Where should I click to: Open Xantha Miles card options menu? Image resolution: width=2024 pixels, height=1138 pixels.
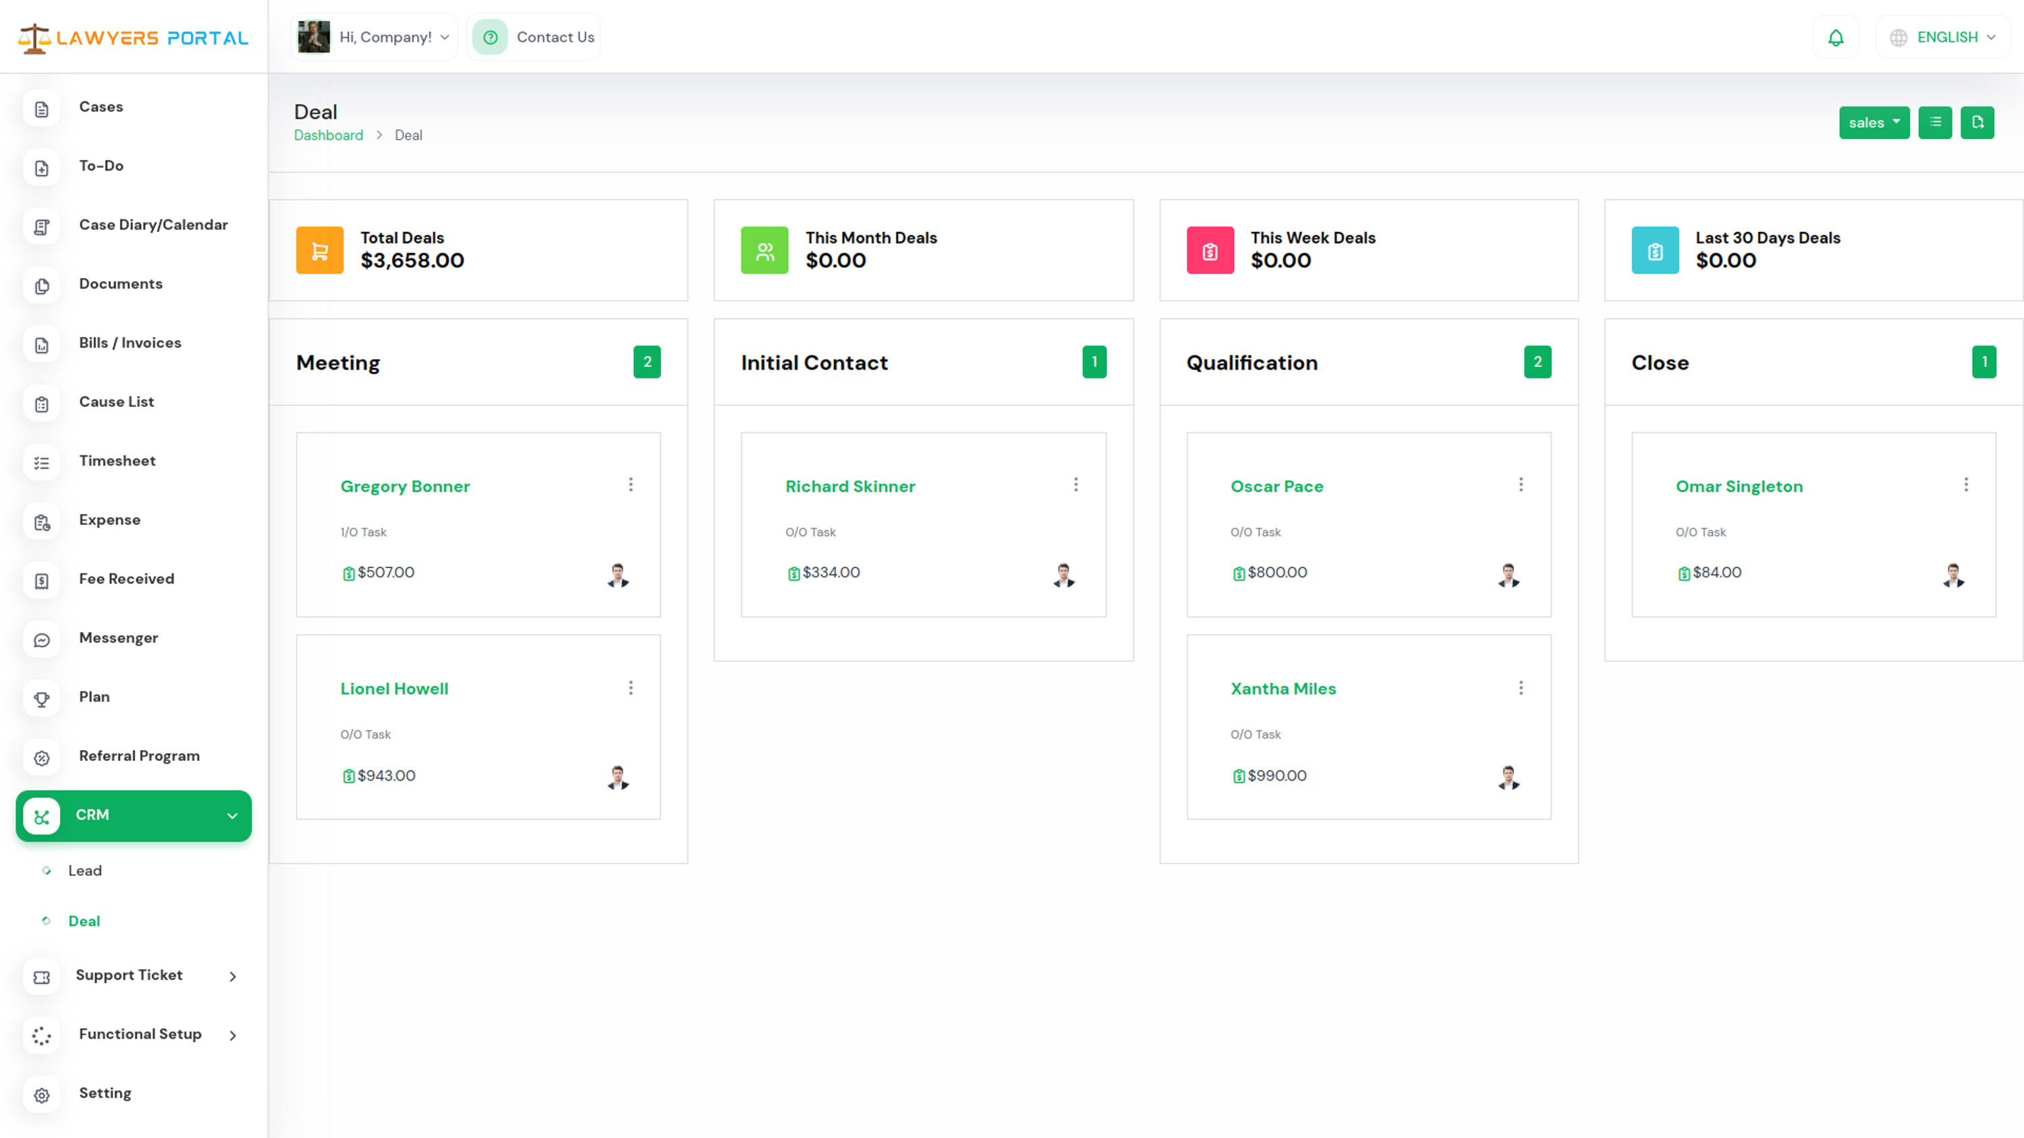(x=1520, y=688)
